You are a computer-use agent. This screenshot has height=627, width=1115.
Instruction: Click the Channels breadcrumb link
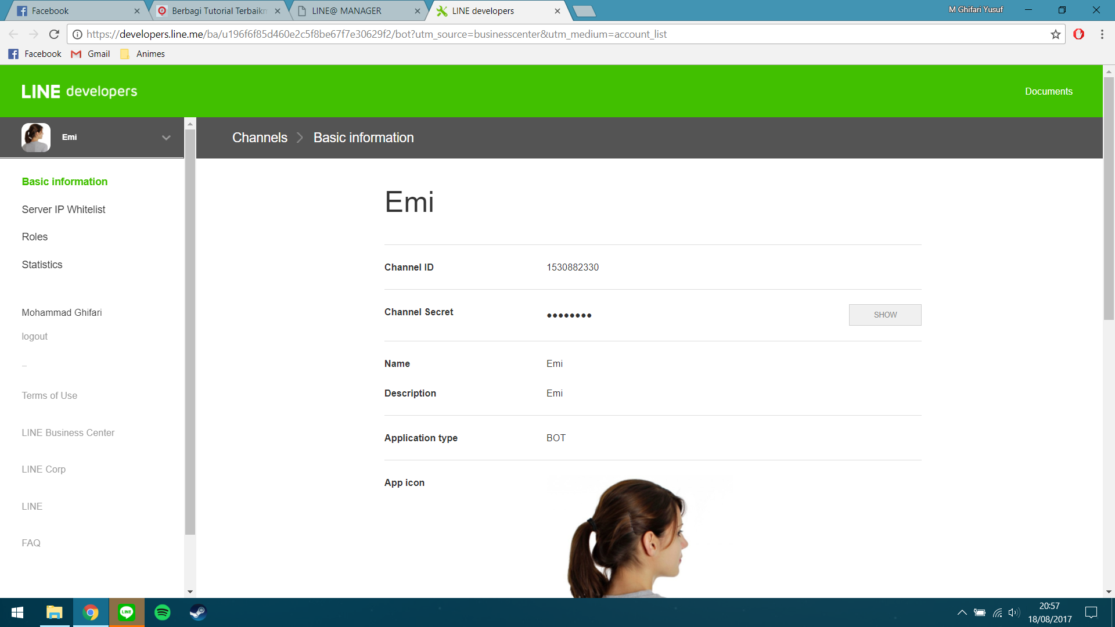coord(260,138)
